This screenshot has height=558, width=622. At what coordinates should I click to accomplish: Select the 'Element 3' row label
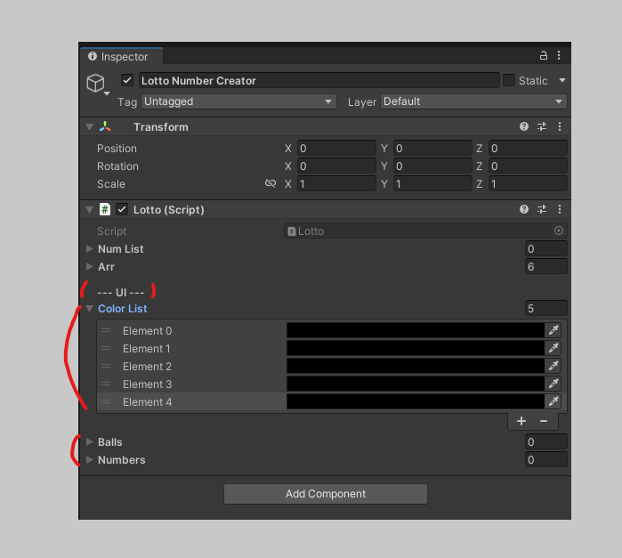(147, 384)
